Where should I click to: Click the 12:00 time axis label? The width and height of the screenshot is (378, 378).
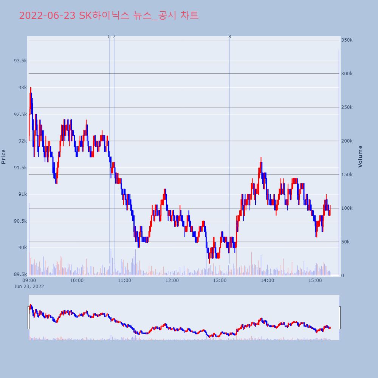pyautogui.click(x=172, y=280)
